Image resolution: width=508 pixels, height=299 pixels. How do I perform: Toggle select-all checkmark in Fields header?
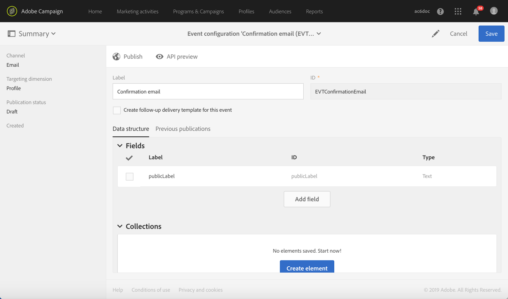tap(130, 158)
